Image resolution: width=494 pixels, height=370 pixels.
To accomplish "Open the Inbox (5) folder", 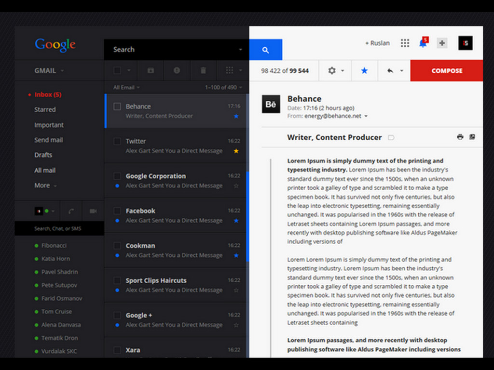I will point(48,94).
